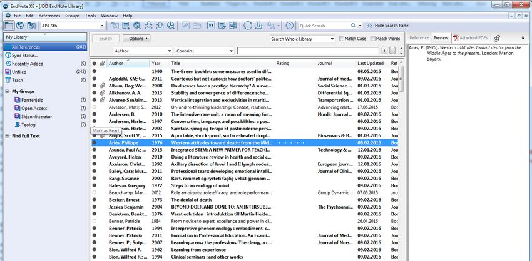This screenshot has width=532, height=261.
Task: Open the APA 6th output style dropdown
Action: tap(102, 26)
